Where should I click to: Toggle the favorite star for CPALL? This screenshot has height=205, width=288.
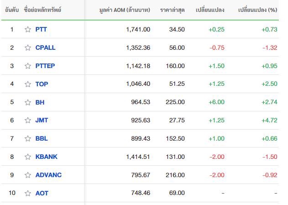[x=28, y=47]
